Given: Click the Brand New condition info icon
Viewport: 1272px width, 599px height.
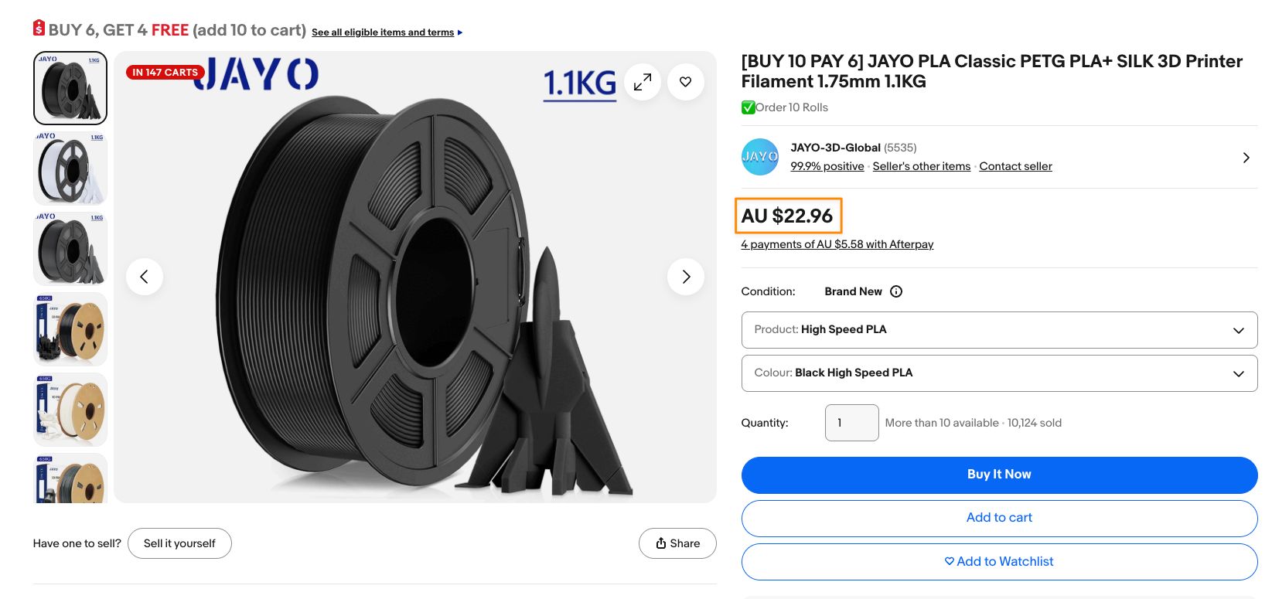Looking at the screenshot, I should (896, 291).
